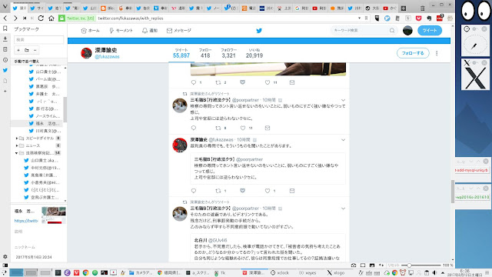This screenshot has height=277, width=492.
Task: Open the メッセージ messages nav item
Action: pos(179,31)
